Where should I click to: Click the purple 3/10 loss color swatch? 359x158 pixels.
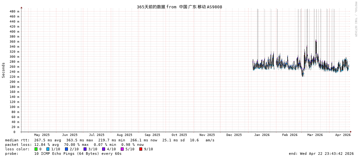pos(85,149)
